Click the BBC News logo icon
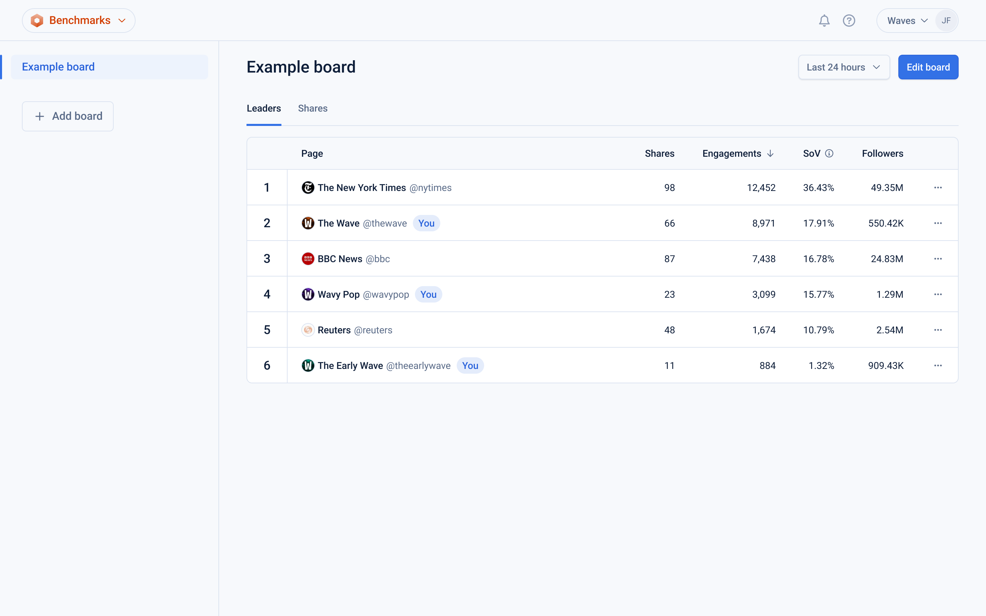Screen dimensions: 986x616 [x=308, y=259]
